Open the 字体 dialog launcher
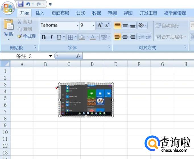This screenshot has width=194, height=159. pyautogui.click(x=109, y=47)
